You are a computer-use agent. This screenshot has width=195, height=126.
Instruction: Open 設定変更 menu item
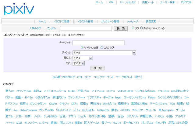coord(151,22)
